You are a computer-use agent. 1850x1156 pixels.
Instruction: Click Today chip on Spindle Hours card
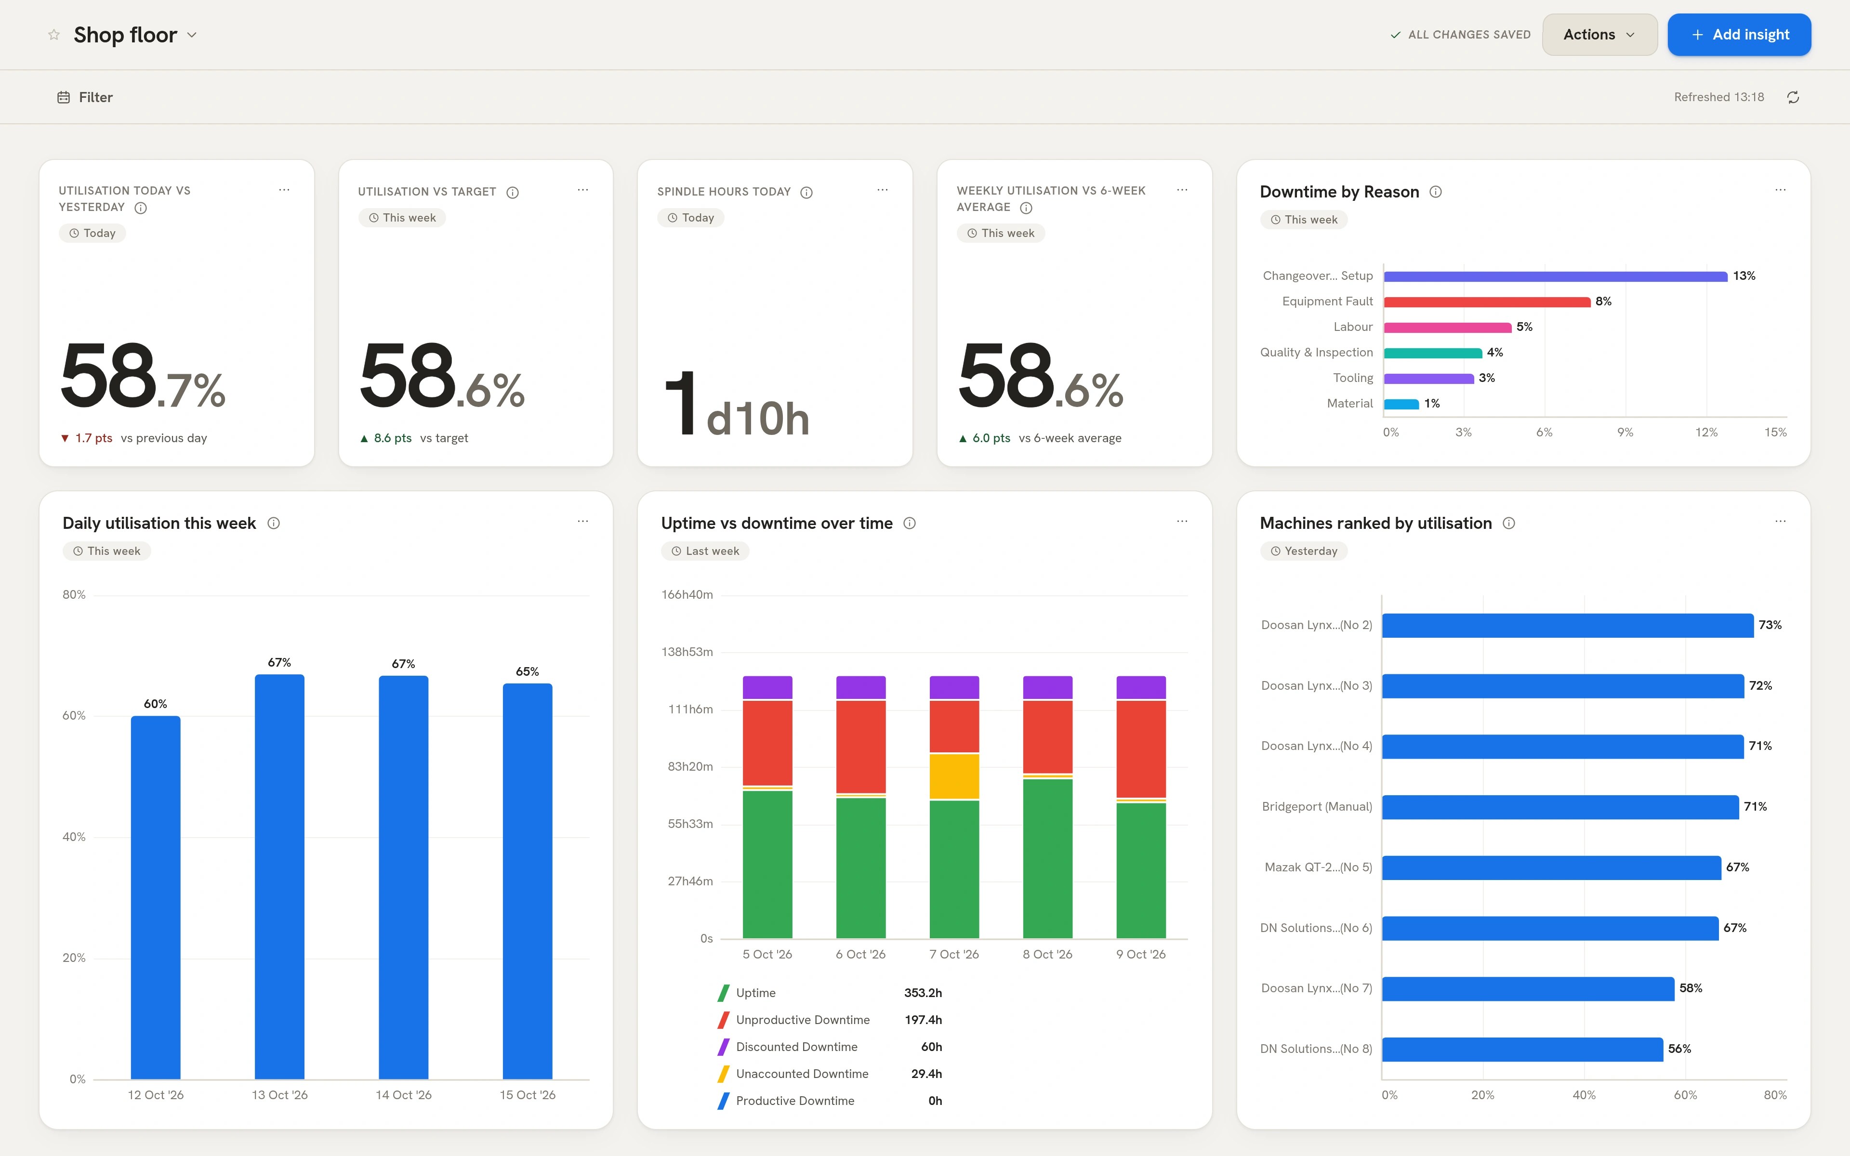click(690, 218)
